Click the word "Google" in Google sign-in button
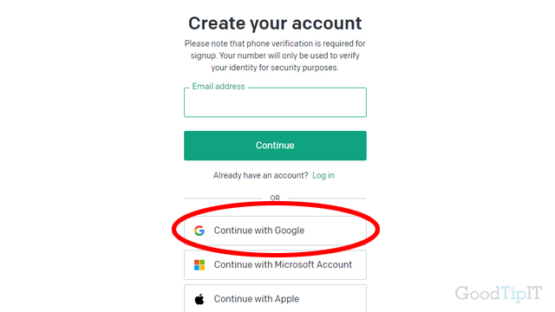555x312 pixels. (290, 231)
